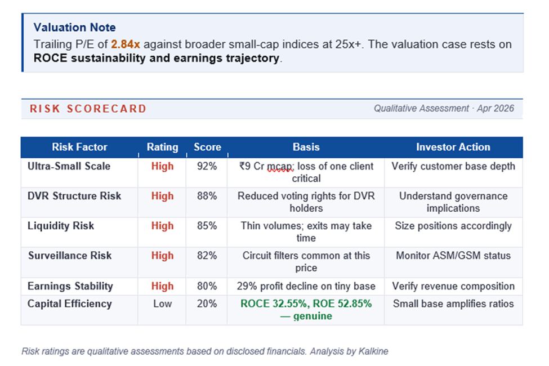Click the Earnings Stability High rating
This screenshot has height=366, width=549.
pos(162,285)
